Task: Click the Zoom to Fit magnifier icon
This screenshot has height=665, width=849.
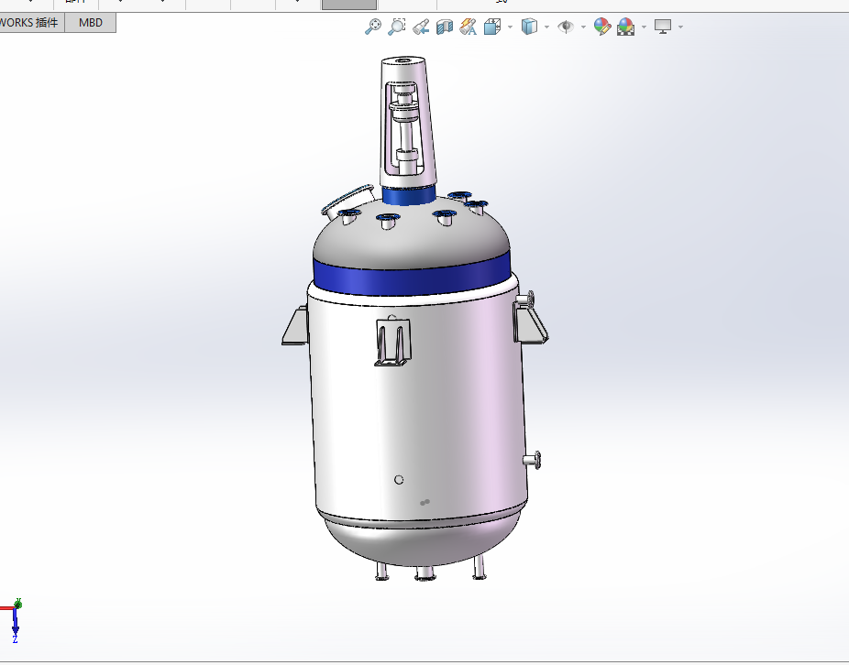Action: (x=372, y=26)
